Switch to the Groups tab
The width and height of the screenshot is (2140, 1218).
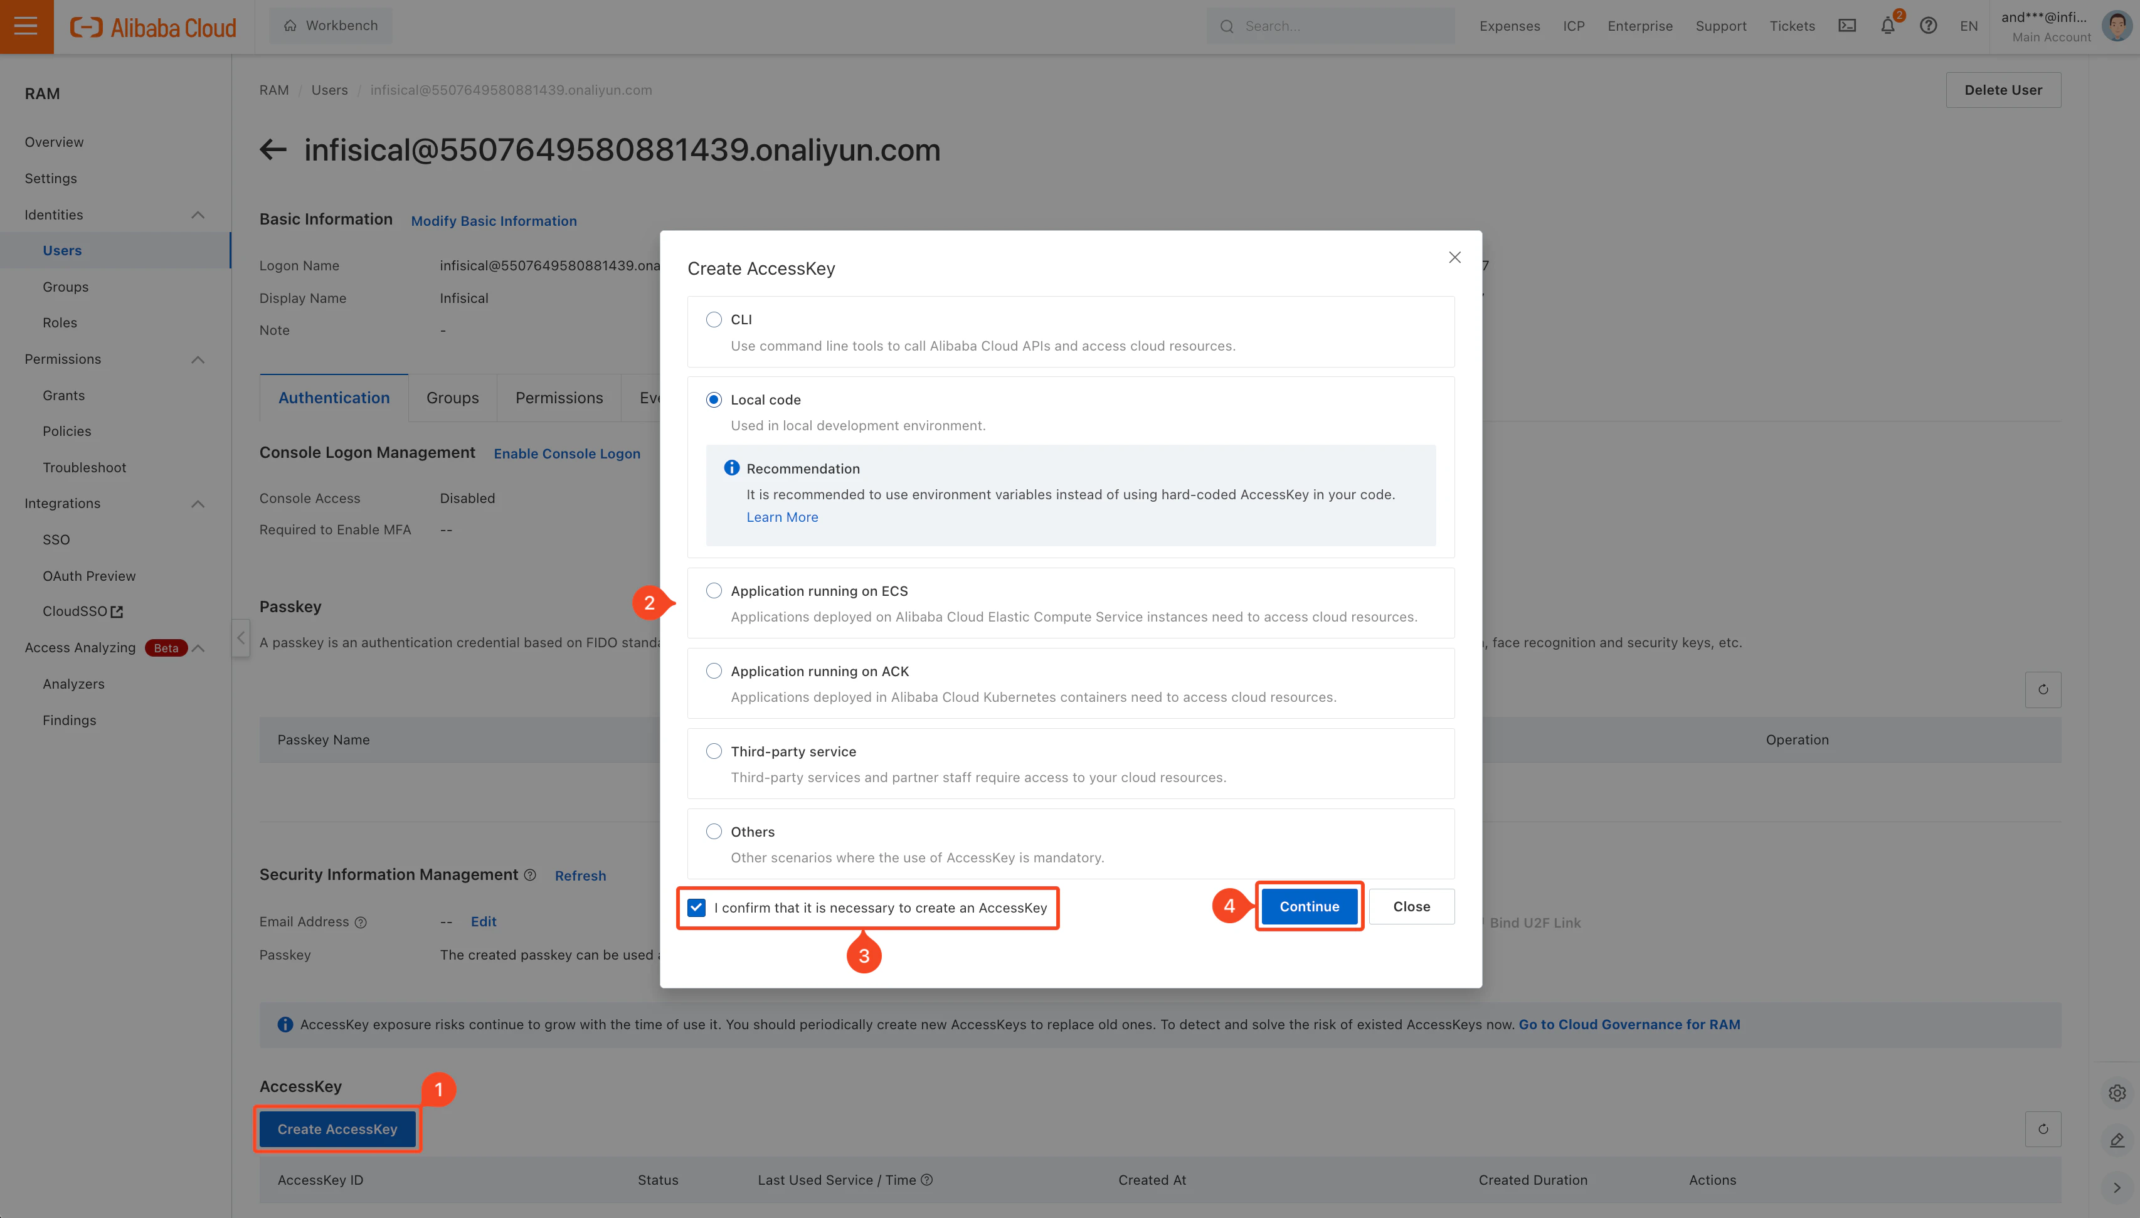point(452,398)
